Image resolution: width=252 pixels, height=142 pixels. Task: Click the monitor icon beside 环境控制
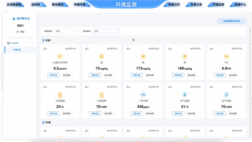[9, 43]
